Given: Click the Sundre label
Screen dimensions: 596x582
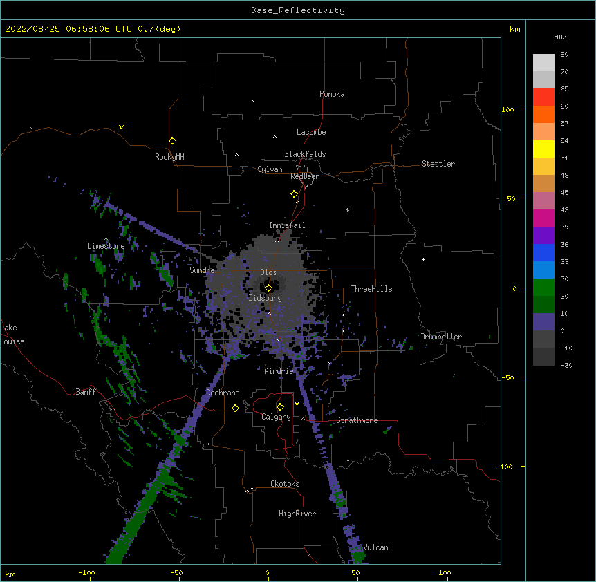Looking at the screenshot, I should coord(202,270).
